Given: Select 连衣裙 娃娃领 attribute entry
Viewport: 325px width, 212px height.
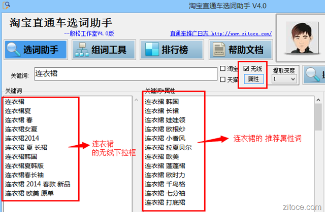Looking at the screenshot, I should pos(165,120).
